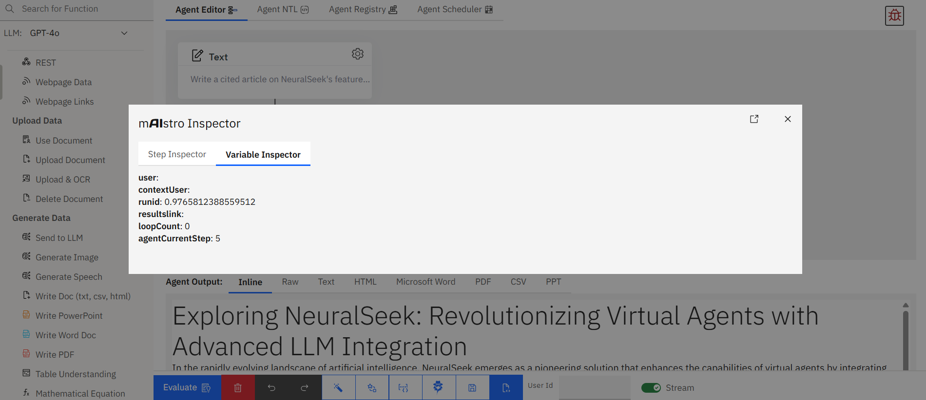The image size is (926, 400).
Task: Click the Search for Function field
Action: coord(77,9)
